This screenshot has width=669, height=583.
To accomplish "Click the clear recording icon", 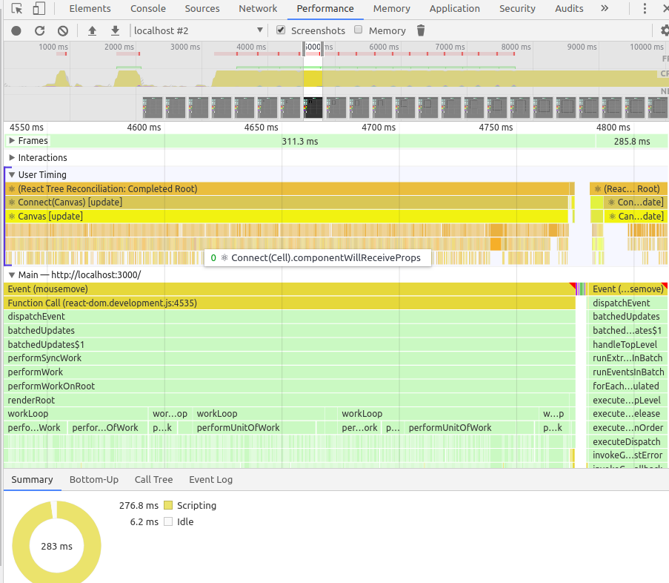I will tap(63, 30).
